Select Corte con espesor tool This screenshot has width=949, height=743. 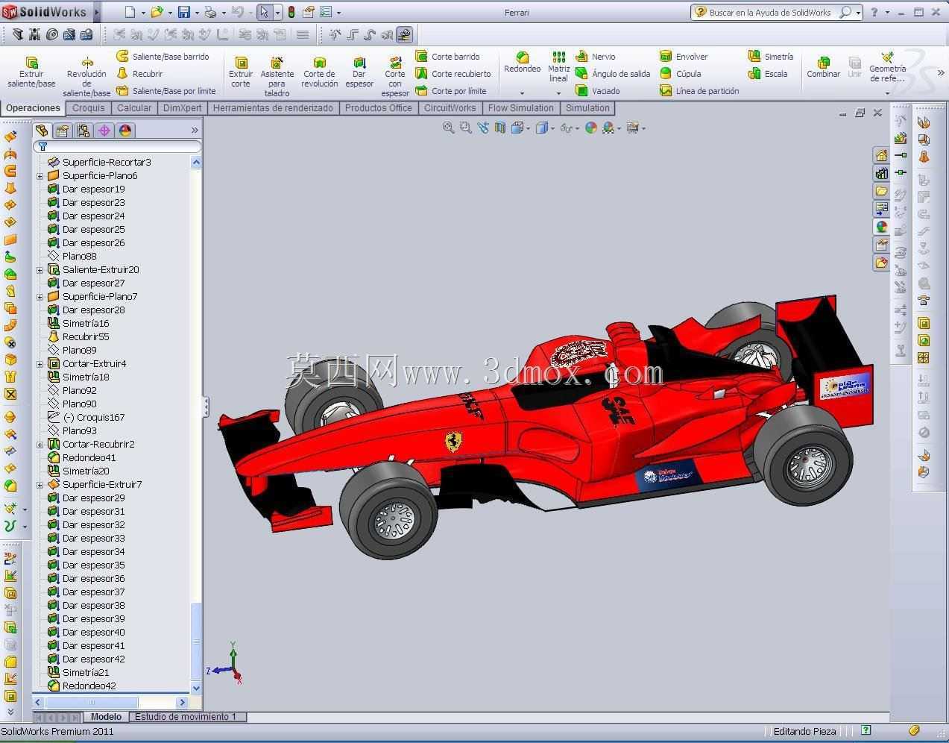[395, 76]
